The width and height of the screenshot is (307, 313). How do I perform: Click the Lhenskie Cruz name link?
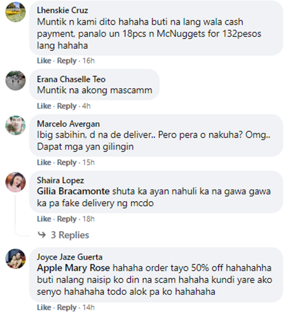coord(62,10)
